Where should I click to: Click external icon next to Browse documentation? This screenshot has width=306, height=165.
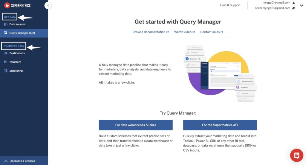[x=167, y=32]
